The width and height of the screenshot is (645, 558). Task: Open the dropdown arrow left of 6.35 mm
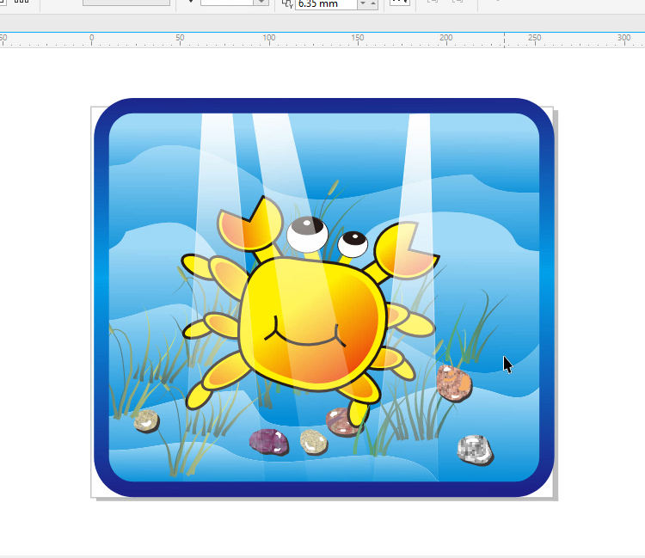click(x=261, y=3)
